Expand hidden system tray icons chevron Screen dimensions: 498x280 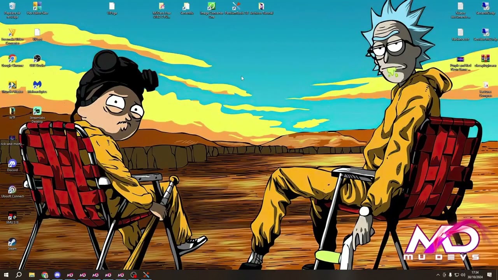point(438,275)
